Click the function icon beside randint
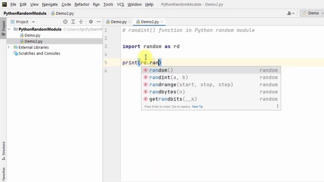The width and height of the screenshot is (324, 182). point(146,77)
